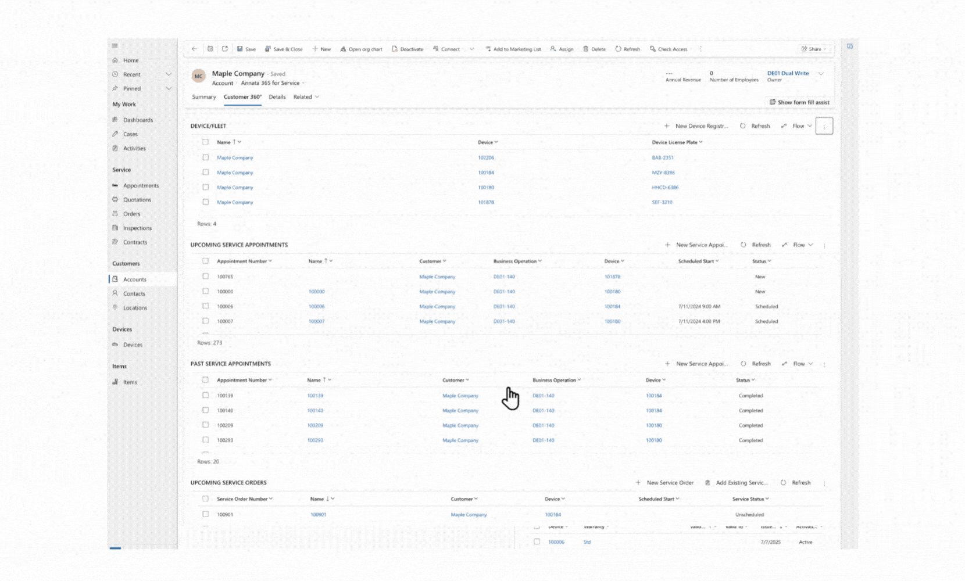The width and height of the screenshot is (965, 581).
Task: Click the Deactivate command icon
Action: pyautogui.click(x=395, y=49)
